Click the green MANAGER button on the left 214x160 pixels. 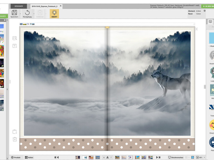[x=4, y=16]
